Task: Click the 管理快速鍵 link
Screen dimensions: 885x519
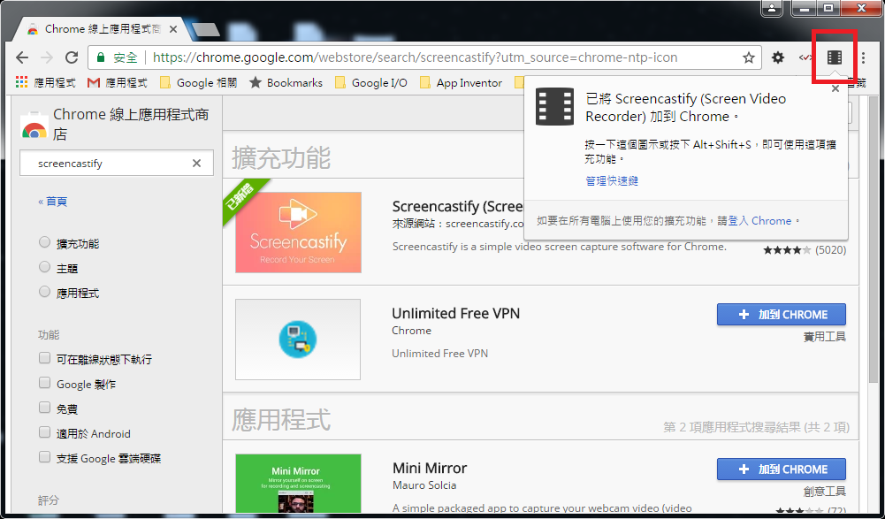Action: pos(612,180)
